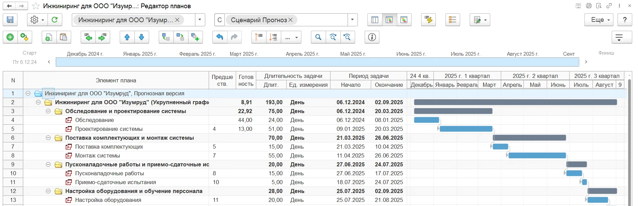Move the element up with blue arrow
This screenshot has width=638, height=206.
tap(127, 37)
